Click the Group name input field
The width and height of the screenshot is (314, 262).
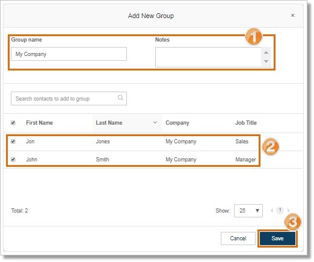[69, 54]
